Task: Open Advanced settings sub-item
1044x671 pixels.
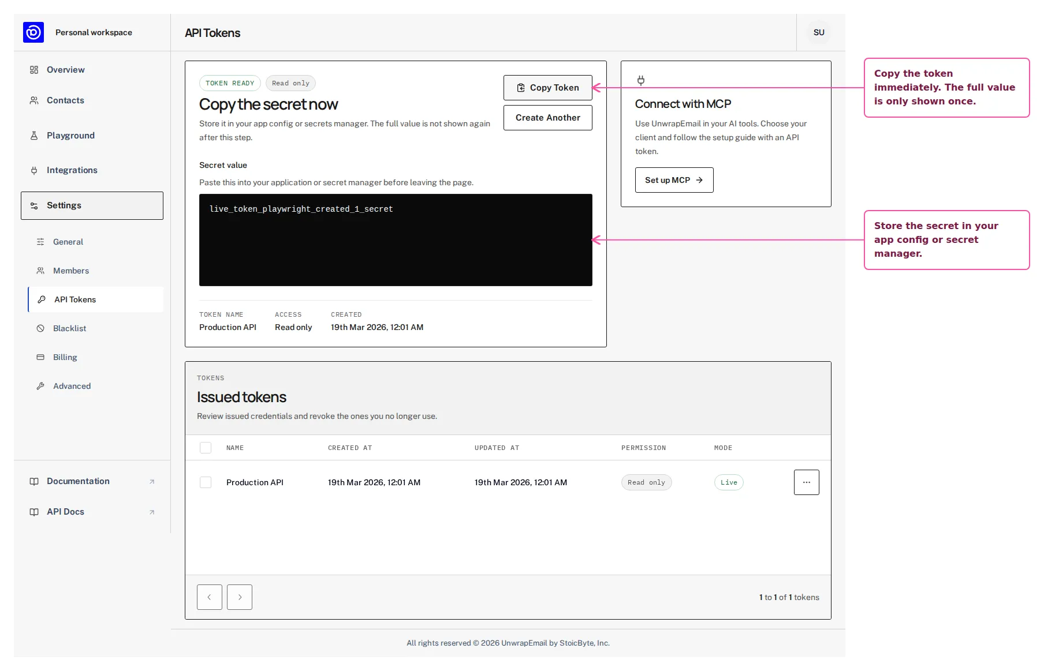Action: 95,386
